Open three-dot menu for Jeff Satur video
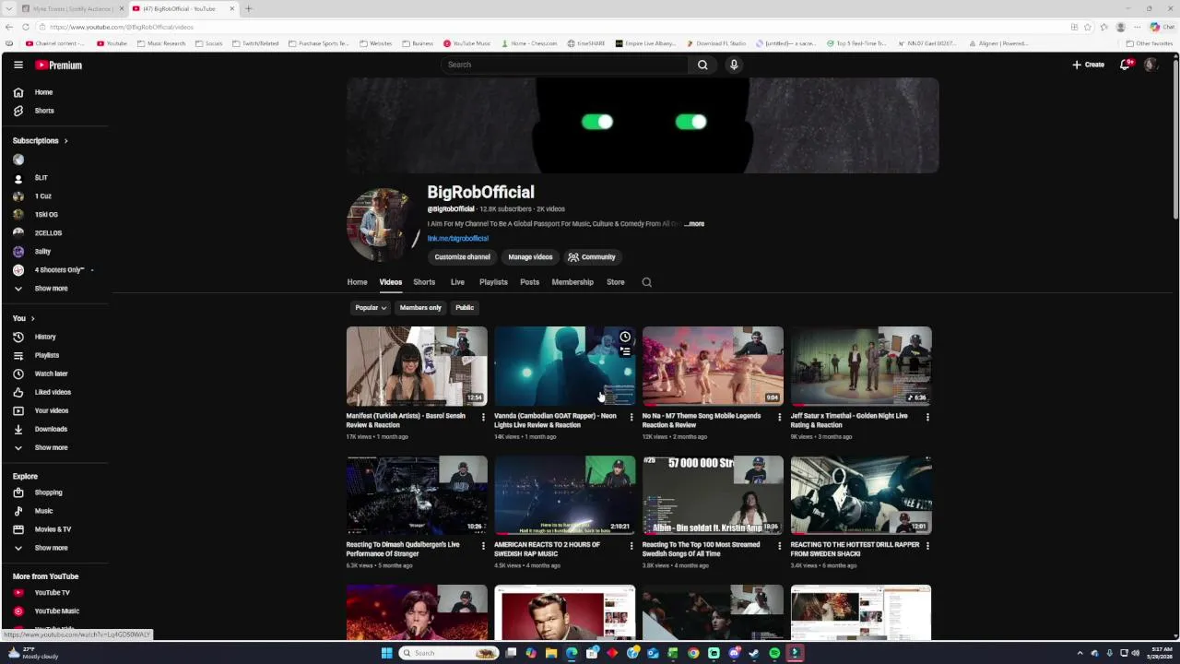Image resolution: width=1180 pixels, height=664 pixels. (x=927, y=417)
